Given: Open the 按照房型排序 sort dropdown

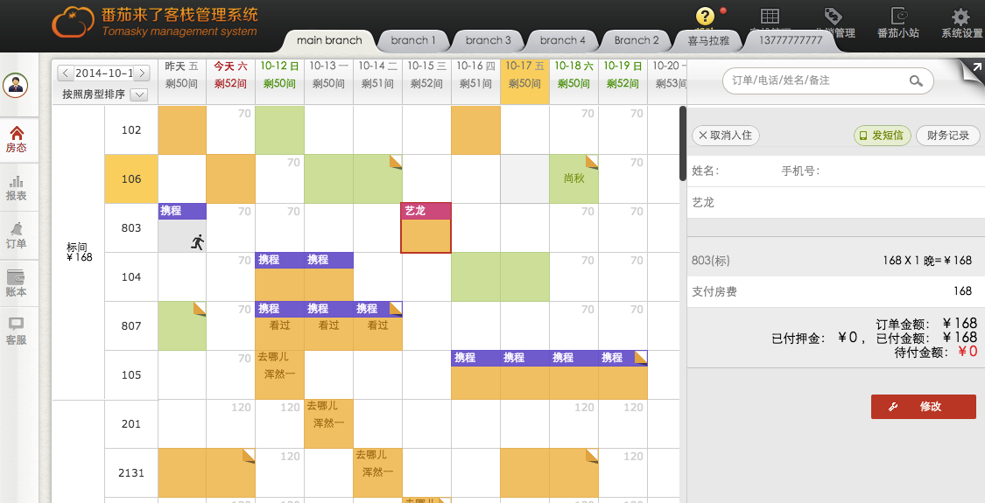Looking at the screenshot, I should [139, 94].
